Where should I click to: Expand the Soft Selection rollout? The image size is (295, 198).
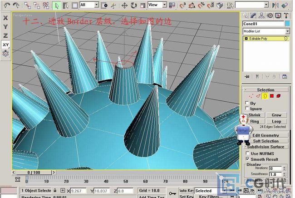265,141
